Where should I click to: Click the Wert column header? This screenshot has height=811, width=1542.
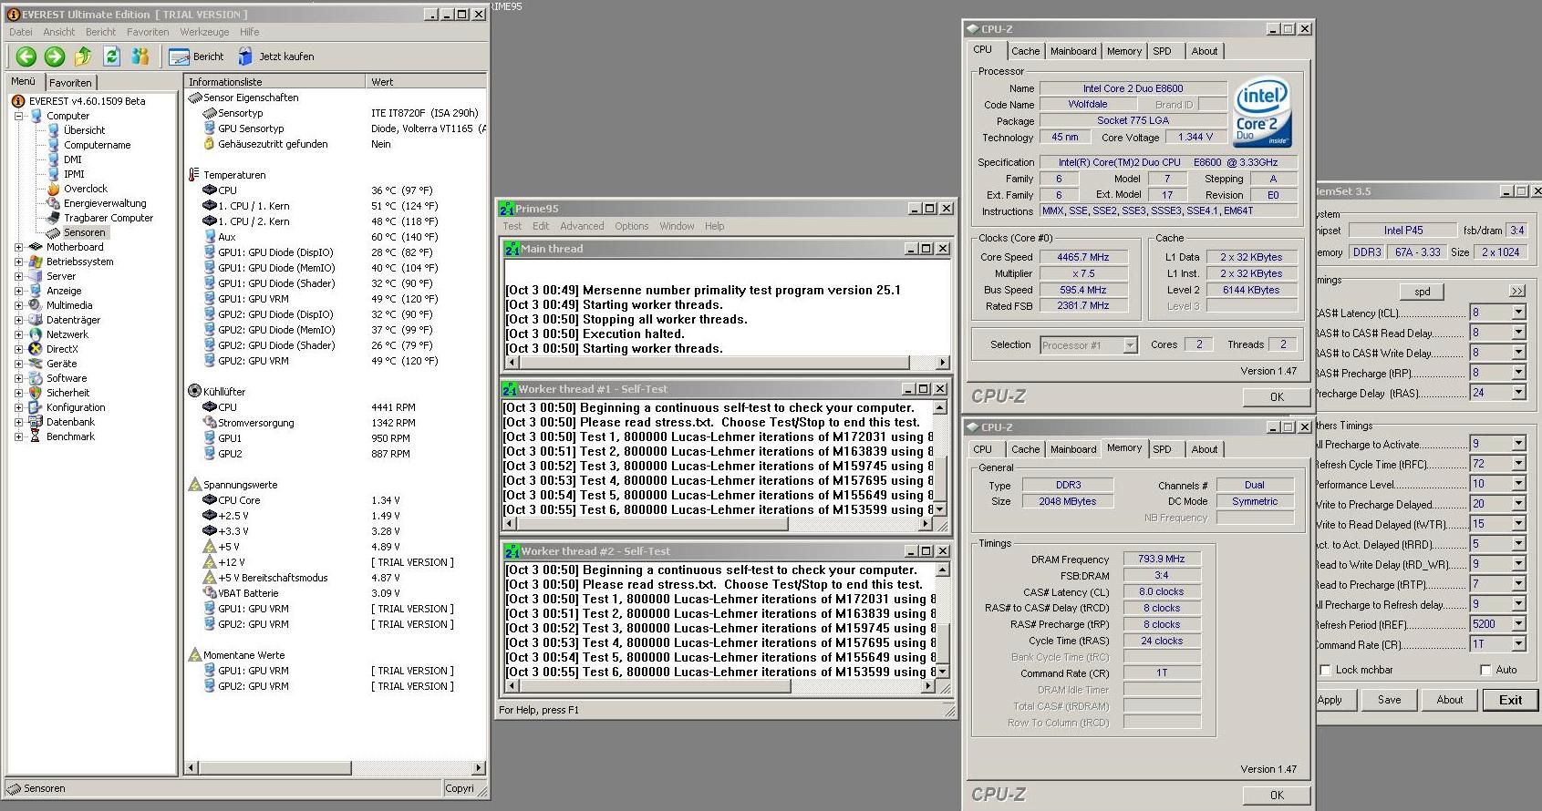[425, 82]
